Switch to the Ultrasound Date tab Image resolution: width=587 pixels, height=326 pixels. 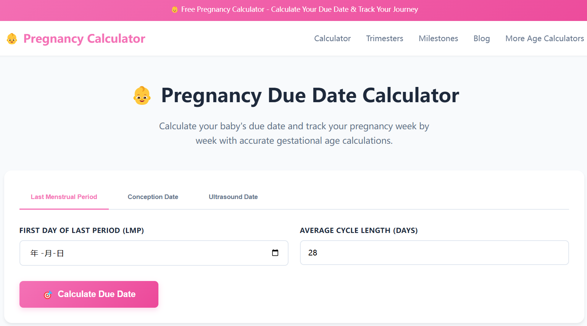click(233, 197)
